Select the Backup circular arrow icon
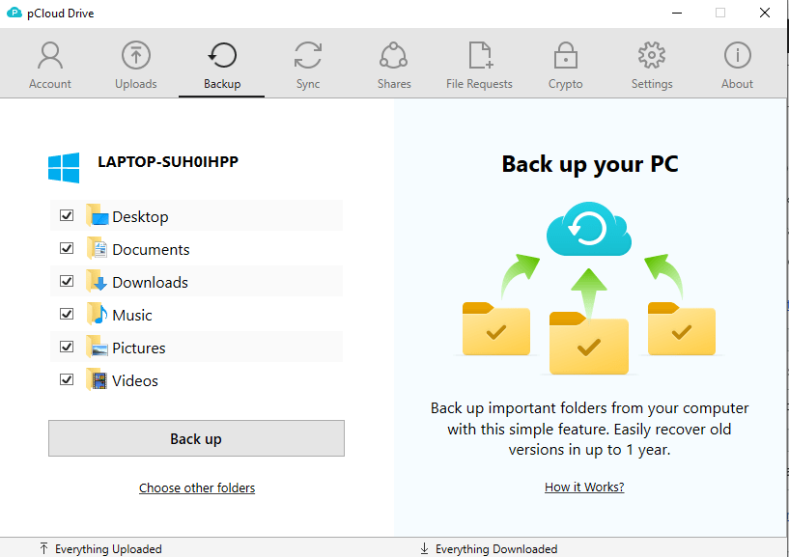 [x=222, y=55]
